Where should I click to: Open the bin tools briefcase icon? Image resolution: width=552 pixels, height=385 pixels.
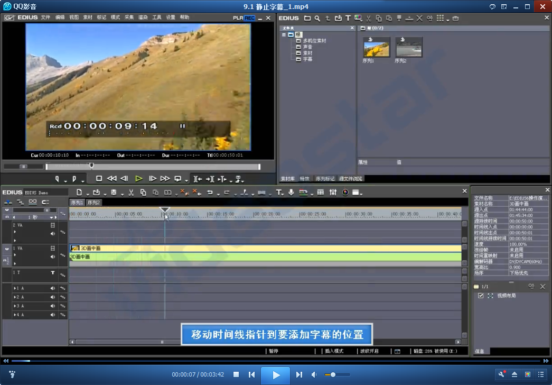455,19
